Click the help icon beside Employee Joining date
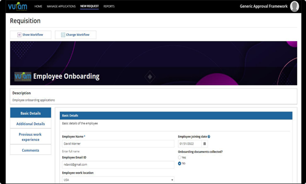306x184 pixels. point(209,136)
